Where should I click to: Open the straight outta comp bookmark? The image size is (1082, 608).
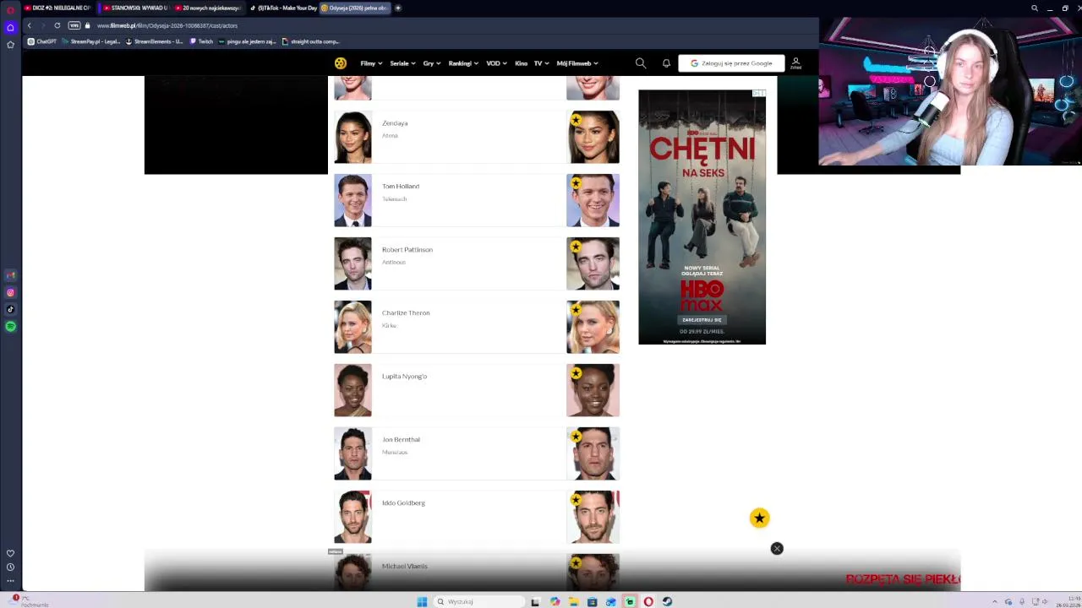coord(310,41)
